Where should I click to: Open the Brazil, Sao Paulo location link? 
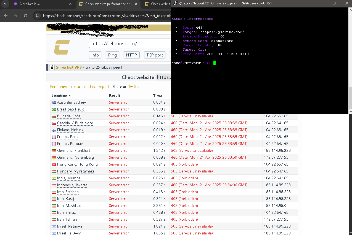point(71,109)
